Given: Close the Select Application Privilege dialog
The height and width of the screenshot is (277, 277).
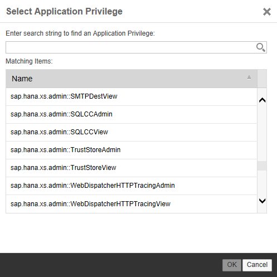Looking at the screenshot, I should coord(267,12).
